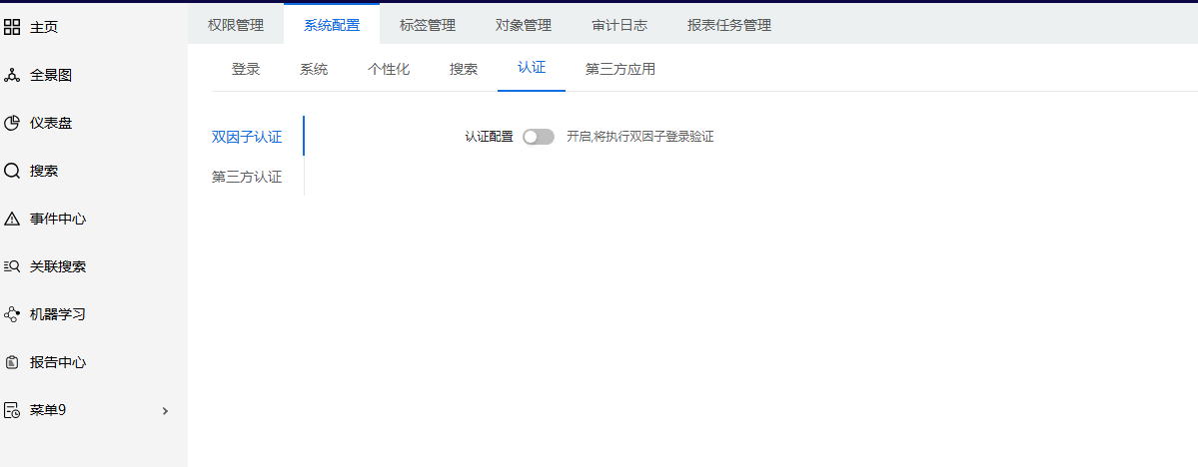
Task: Click the 事件中心 warning triangle icon
Action: click(x=11, y=219)
